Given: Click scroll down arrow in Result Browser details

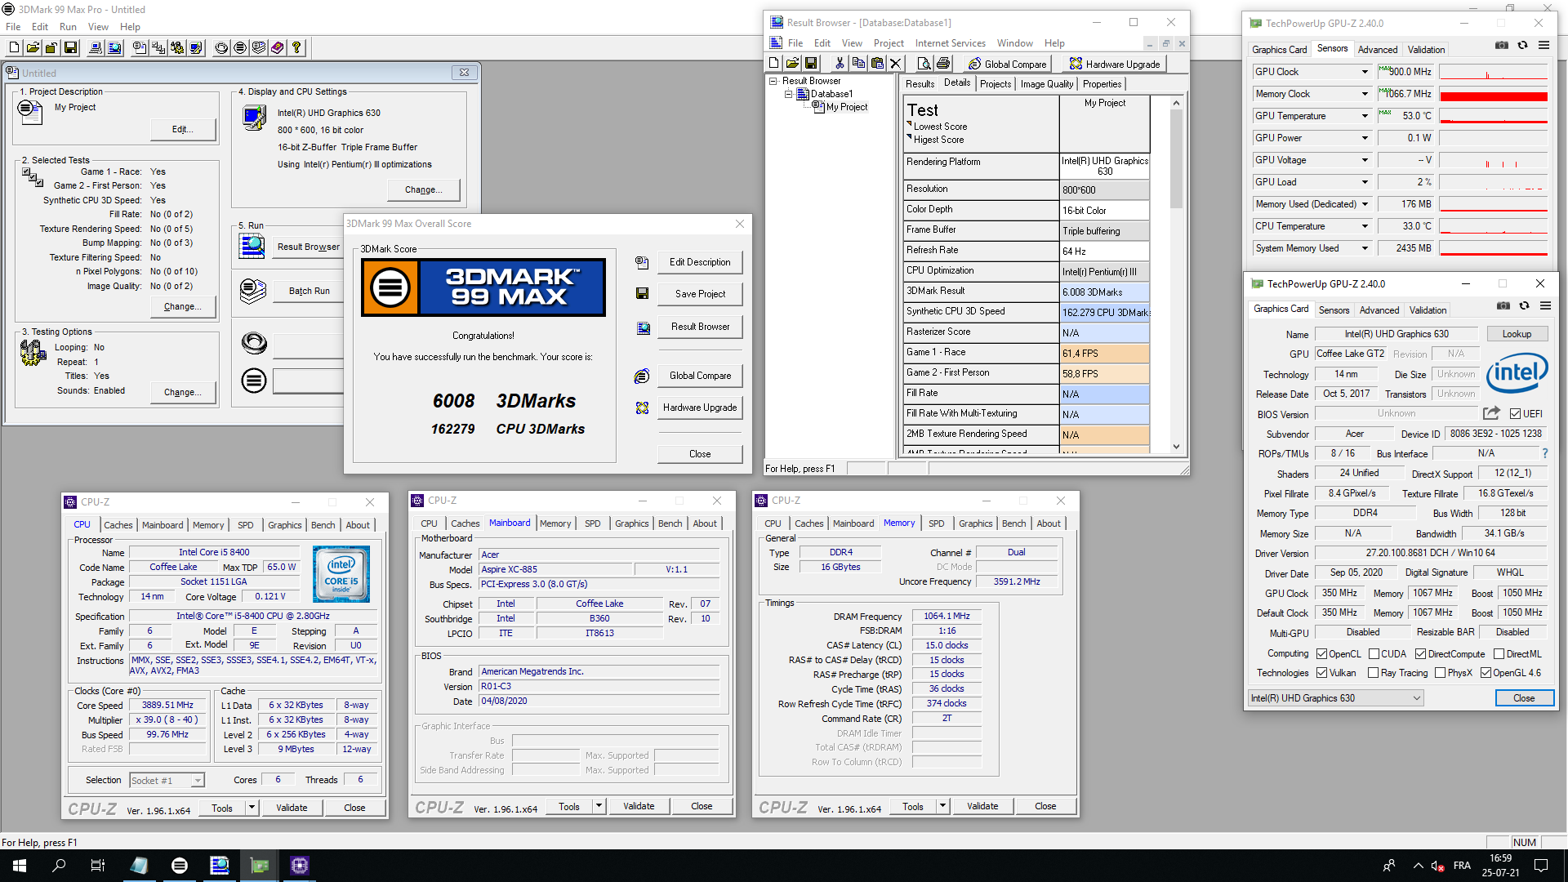Looking at the screenshot, I should (x=1176, y=446).
